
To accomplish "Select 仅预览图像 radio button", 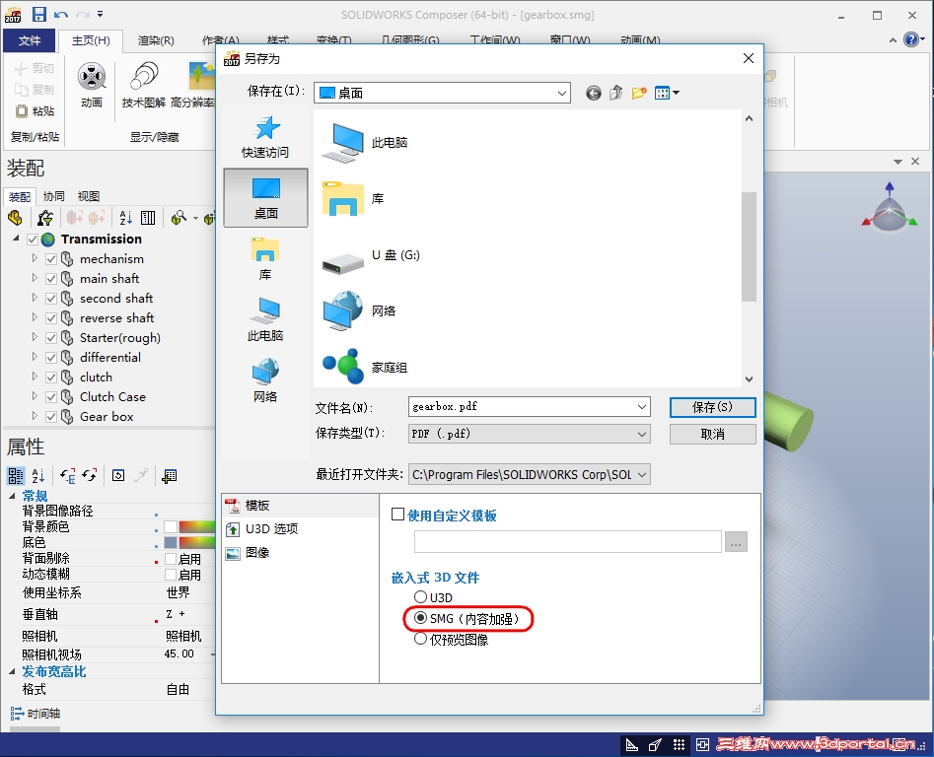I will click(420, 639).
